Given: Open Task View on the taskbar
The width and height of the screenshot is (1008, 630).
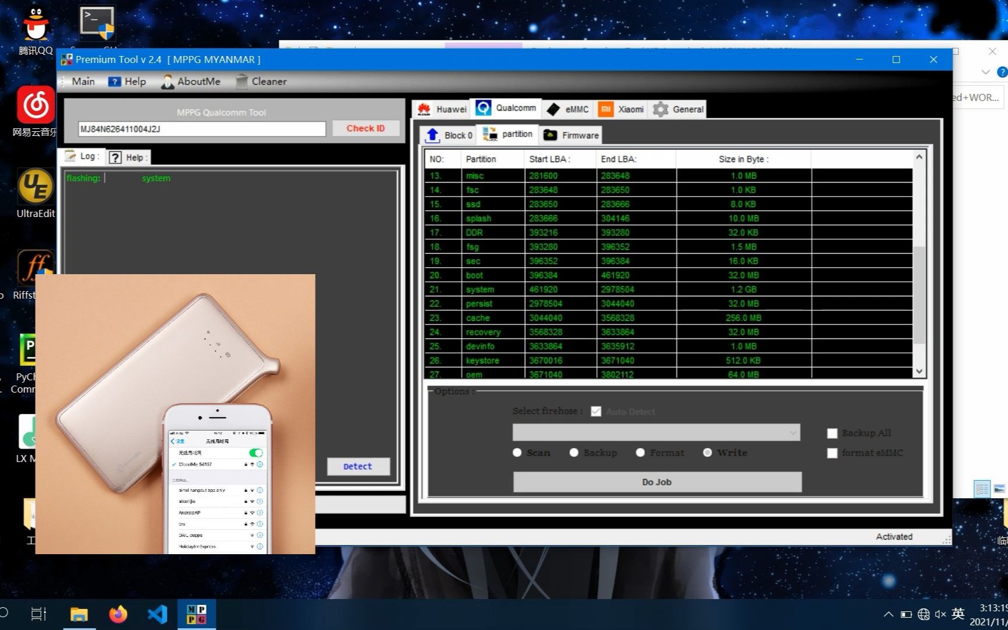Looking at the screenshot, I should 38,614.
